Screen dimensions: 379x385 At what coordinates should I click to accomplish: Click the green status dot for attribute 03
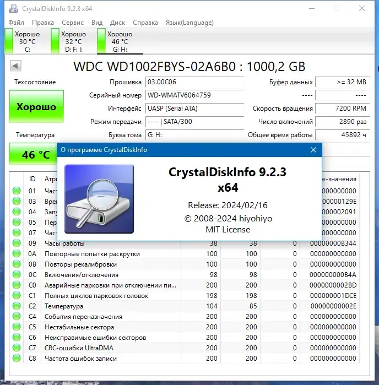(17, 201)
